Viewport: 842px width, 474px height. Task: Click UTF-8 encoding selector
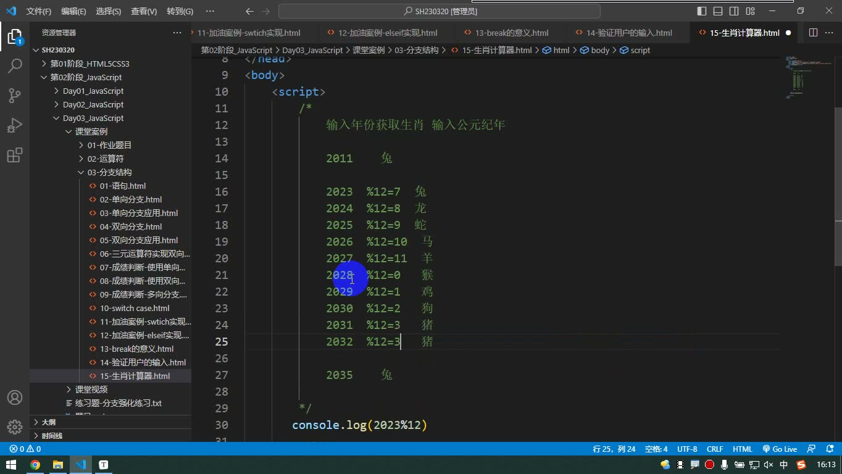[687, 449]
